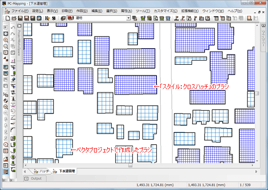This screenshot has width=268, height=190.
Task: Click the horizontal scrollbar thumb
Action: 130,165
